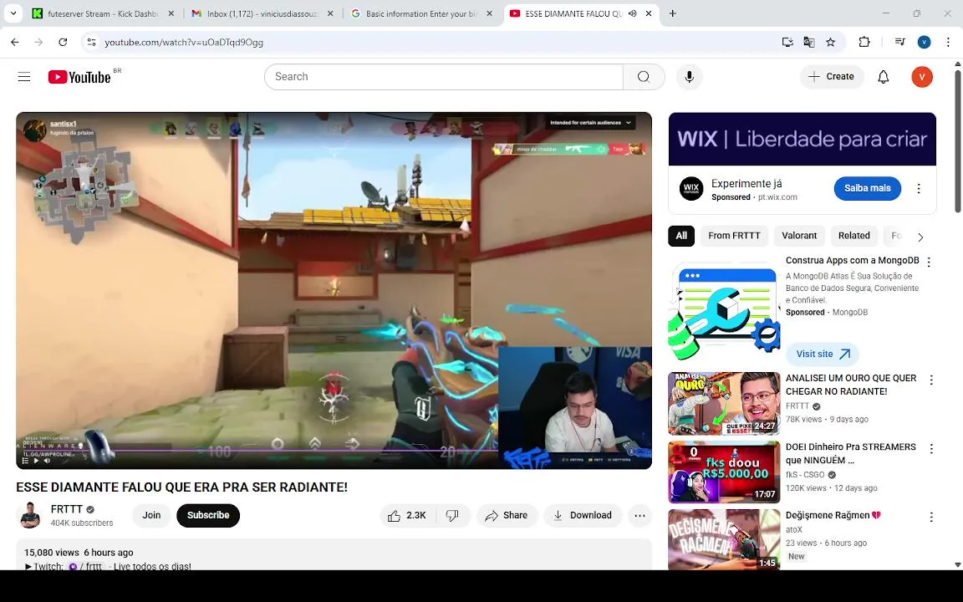Open Değişmene Rağmen video thumbnail
The image size is (963, 602).
pos(724,540)
